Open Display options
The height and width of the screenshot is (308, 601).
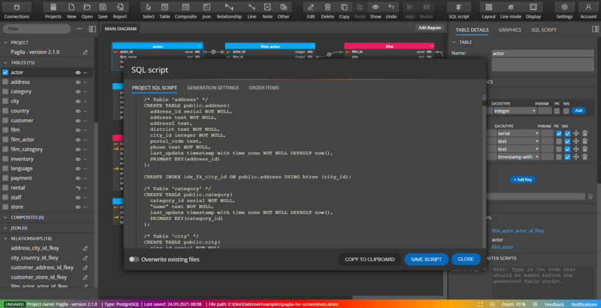click(533, 11)
